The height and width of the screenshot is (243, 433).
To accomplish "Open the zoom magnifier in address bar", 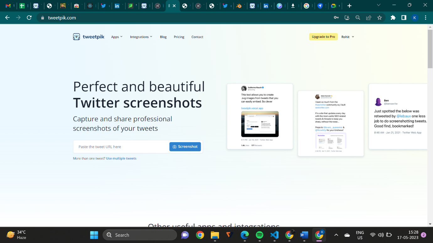I will [x=358, y=18].
